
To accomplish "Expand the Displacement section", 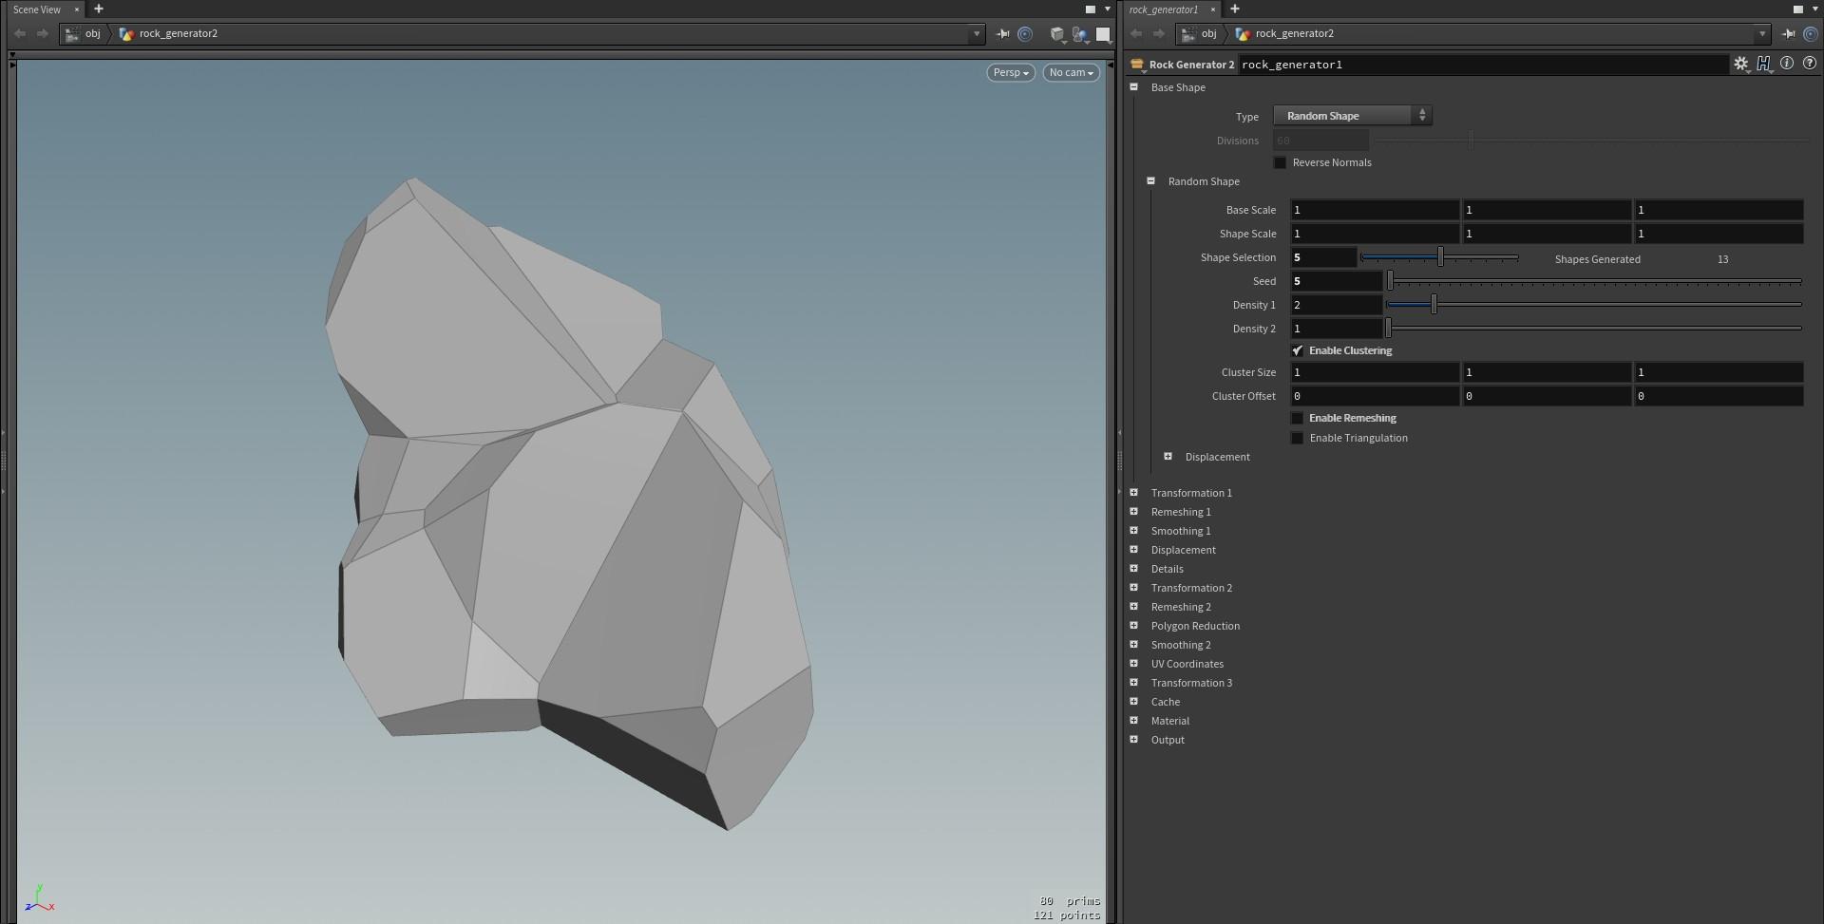I will [1168, 457].
